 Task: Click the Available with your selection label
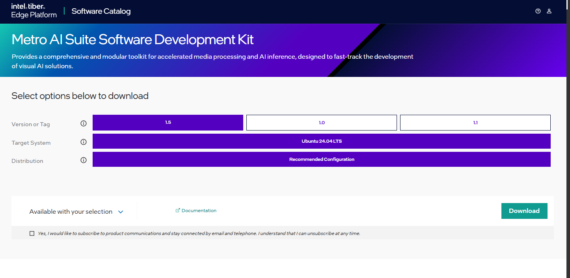point(71,212)
